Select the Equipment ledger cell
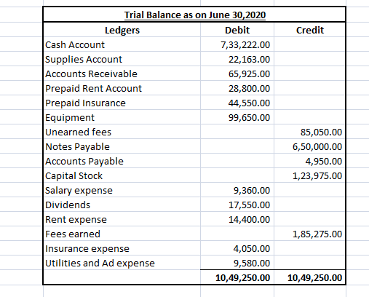This screenshot has height=297, width=369. click(122, 117)
